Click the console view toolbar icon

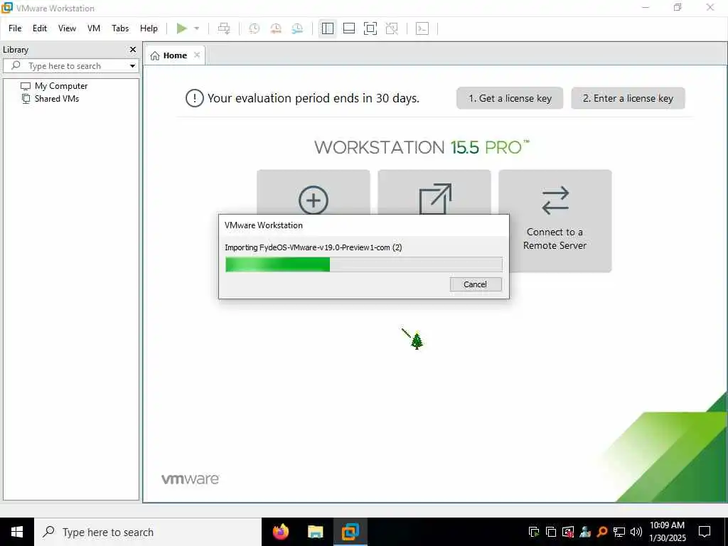pyautogui.click(x=422, y=28)
